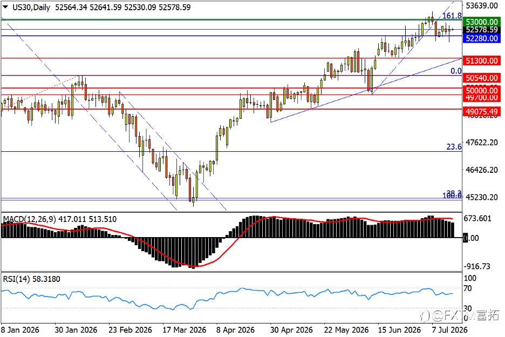Select the 8 Jan 2026 date label
Image resolution: width=505 pixels, height=337 pixels.
click(x=19, y=330)
